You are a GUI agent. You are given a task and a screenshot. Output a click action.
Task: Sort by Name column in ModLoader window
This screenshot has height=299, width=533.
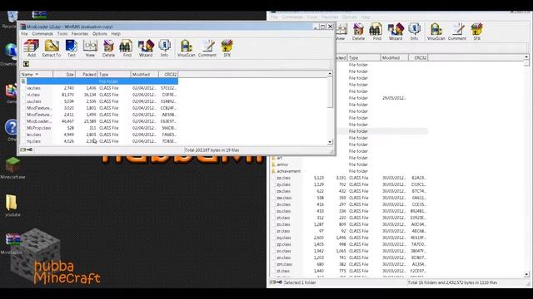(x=37, y=74)
